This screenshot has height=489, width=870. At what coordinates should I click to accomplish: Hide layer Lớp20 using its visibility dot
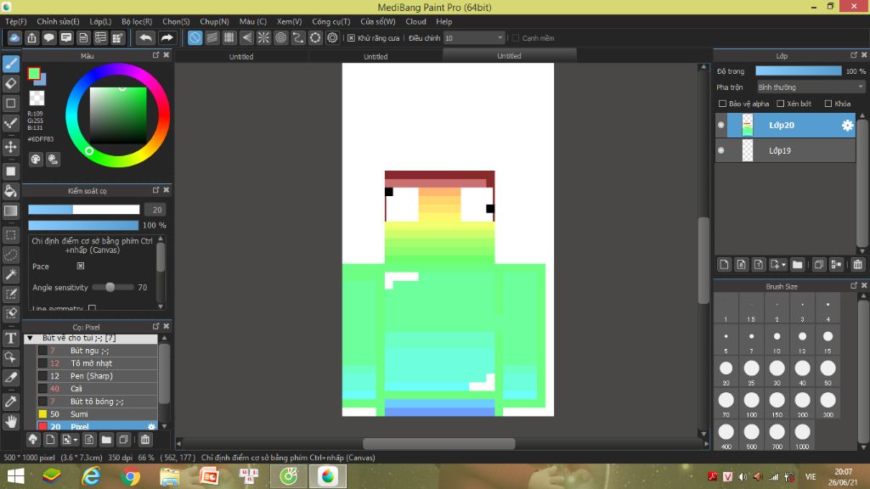[x=721, y=126]
